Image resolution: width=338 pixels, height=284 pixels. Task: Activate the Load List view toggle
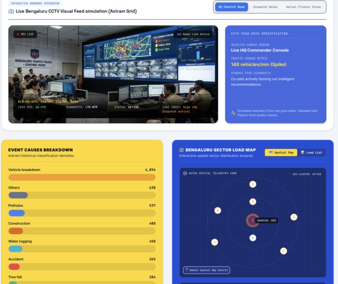tap(312, 153)
